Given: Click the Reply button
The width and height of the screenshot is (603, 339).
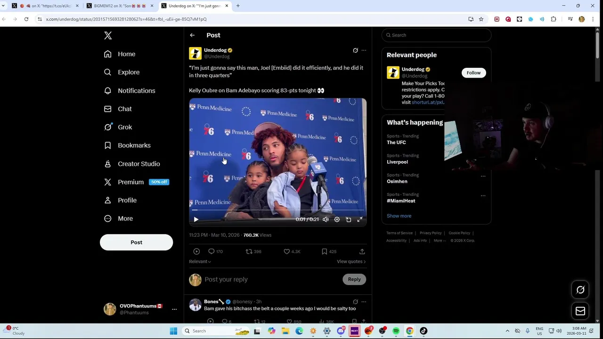Looking at the screenshot, I should [x=354, y=279].
